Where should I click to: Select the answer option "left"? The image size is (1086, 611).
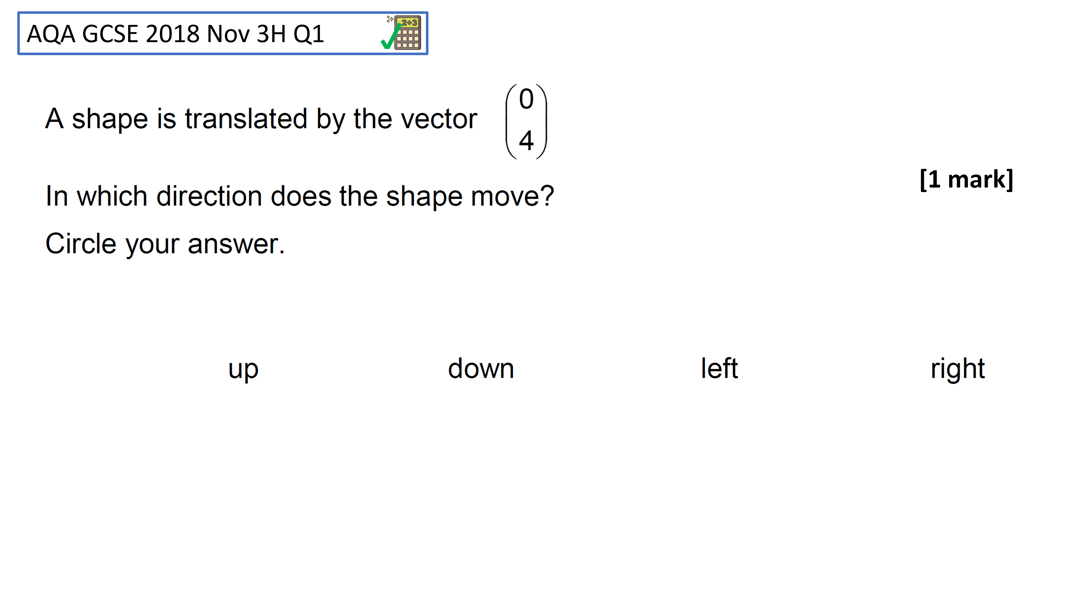coord(719,368)
